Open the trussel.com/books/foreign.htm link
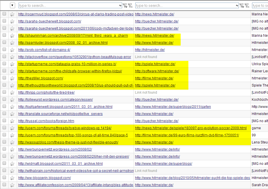The height and width of the screenshot is (189, 268). click(x=46, y=121)
